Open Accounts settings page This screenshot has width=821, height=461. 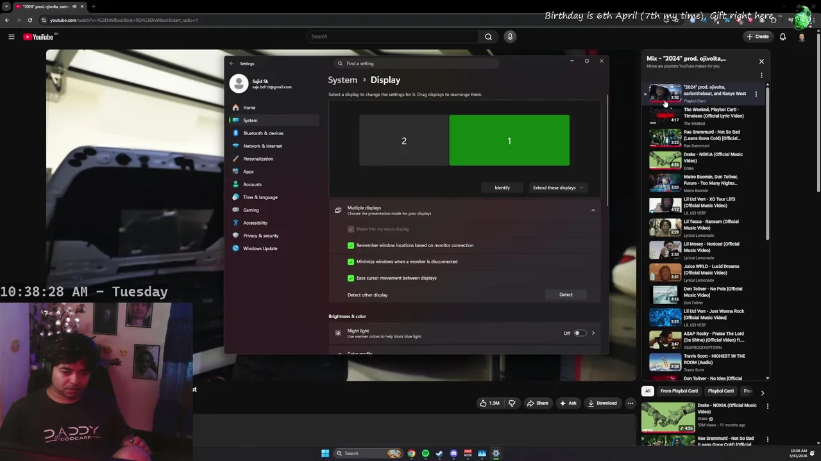pos(252,184)
